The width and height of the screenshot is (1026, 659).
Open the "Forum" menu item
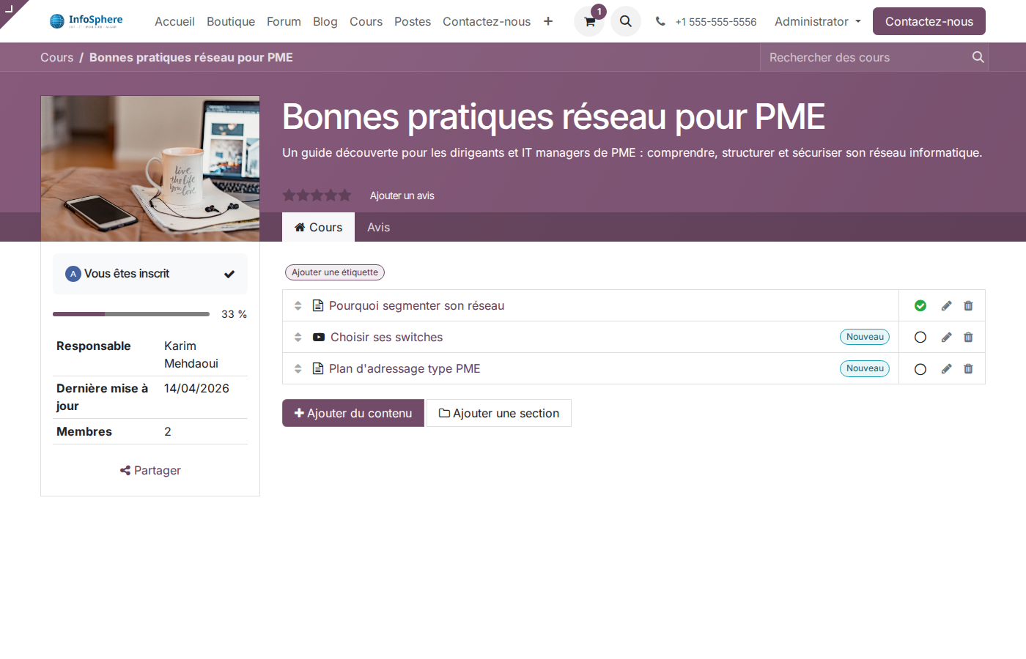pyautogui.click(x=284, y=21)
